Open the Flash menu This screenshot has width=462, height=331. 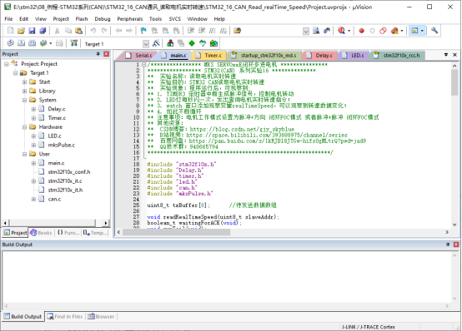[82, 19]
